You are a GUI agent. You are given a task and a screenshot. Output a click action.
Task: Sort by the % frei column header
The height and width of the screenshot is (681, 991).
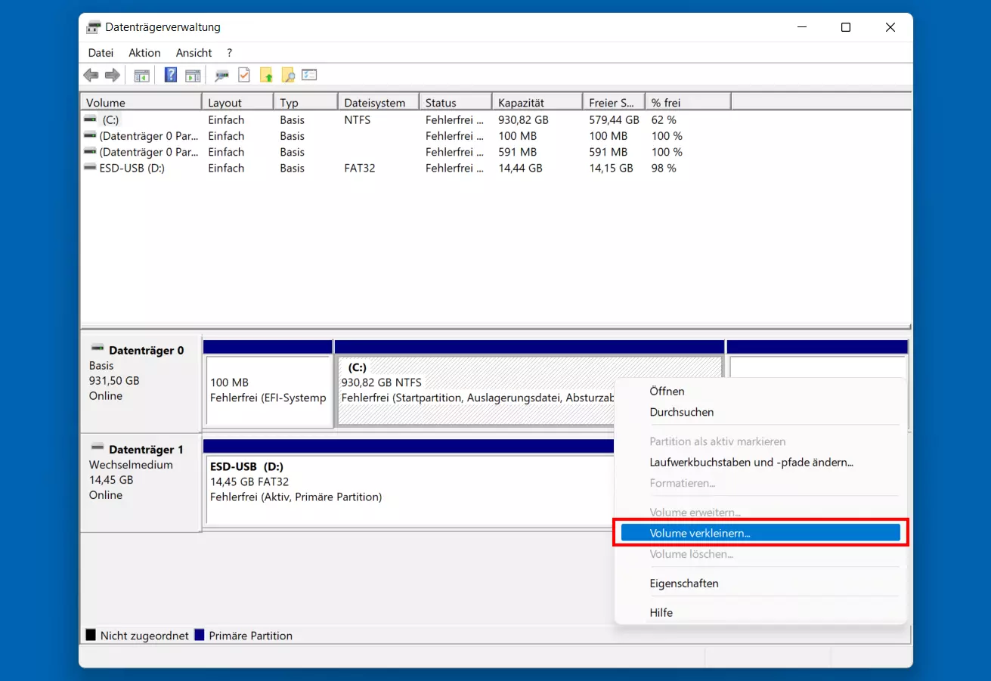688,103
